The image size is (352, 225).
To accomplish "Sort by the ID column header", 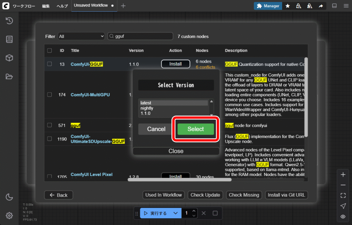I will coord(62,51).
